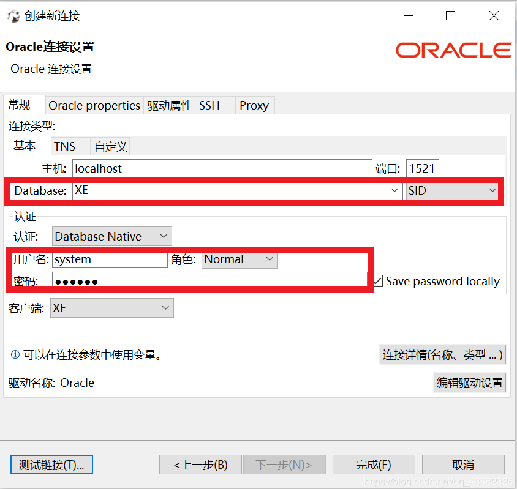Screen dimensions: 517x489
Task: Open the Database Native authentication dropdown
Action: 164,236
